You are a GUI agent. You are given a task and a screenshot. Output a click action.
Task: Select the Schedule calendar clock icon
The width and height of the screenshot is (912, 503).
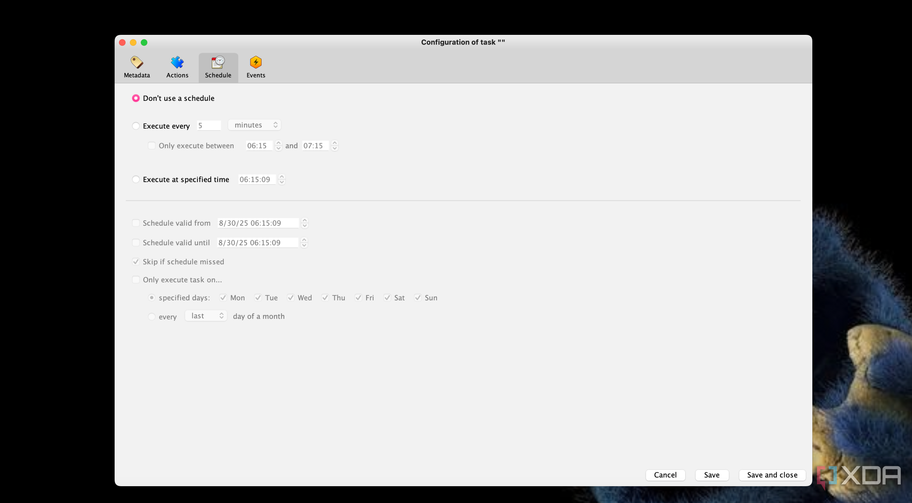(218, 62)
